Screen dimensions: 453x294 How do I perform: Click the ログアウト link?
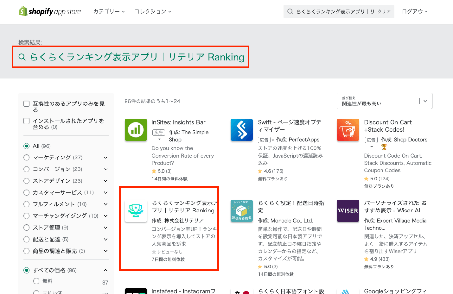tap(415, 11)
